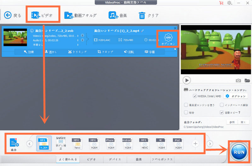Open 透かし watermark tool
This screenshot has width=252, height=166.
[51, 52]
